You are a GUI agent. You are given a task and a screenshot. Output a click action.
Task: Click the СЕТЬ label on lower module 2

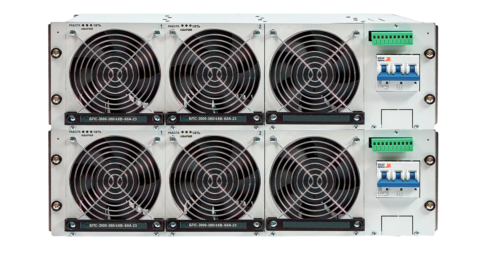196,132
